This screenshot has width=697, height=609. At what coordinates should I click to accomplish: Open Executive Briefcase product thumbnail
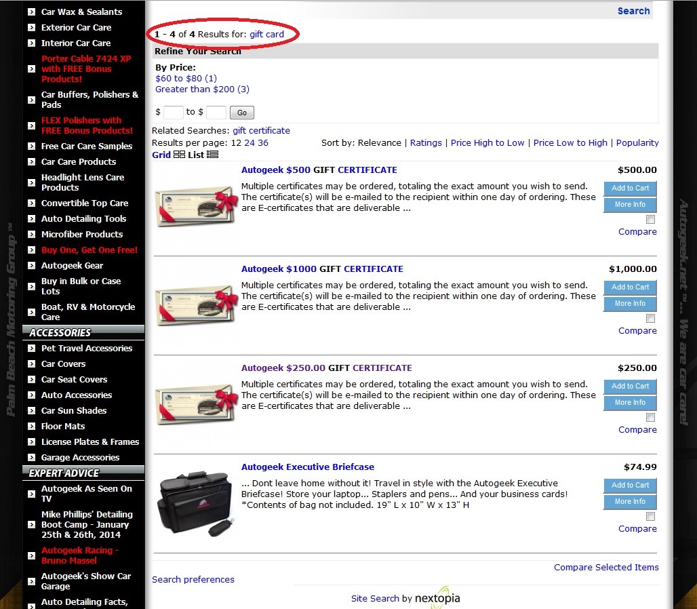pyautogui.click(x=196, y=503)
